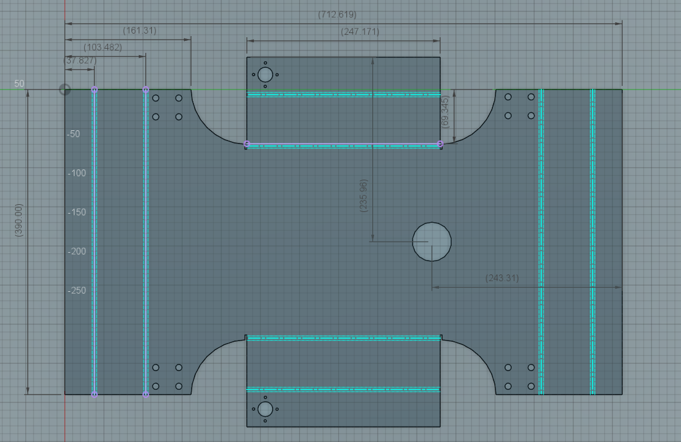The image size is (681, 442).
Task: Select the 161.31 dimension label
Action: (x=139, y=31)
